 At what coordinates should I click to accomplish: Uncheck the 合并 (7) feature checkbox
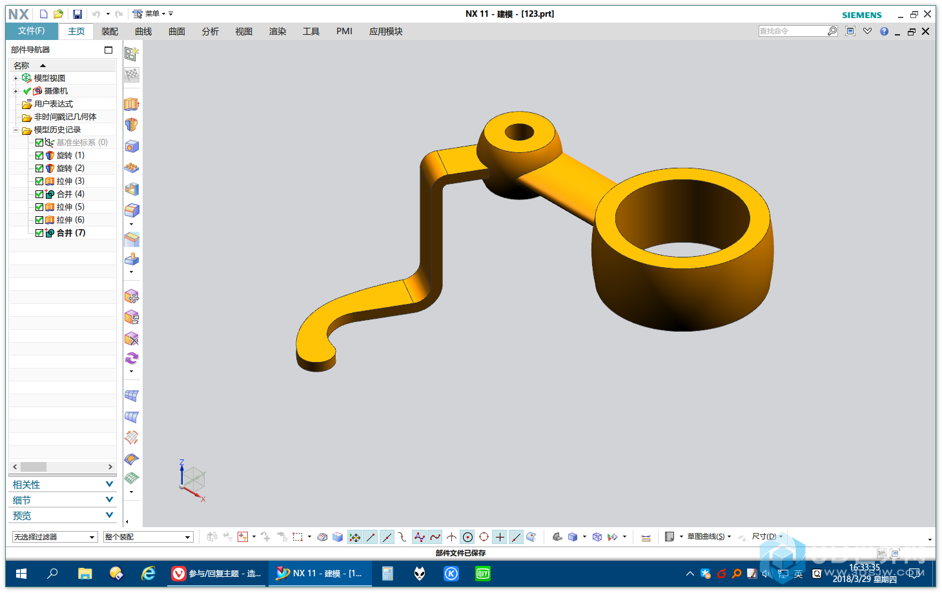pos(39,233)
